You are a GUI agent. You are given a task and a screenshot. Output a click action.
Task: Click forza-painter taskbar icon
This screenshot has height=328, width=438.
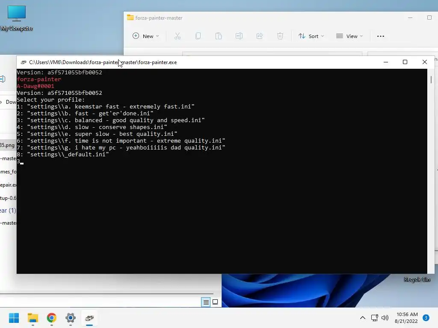(89, 318)
